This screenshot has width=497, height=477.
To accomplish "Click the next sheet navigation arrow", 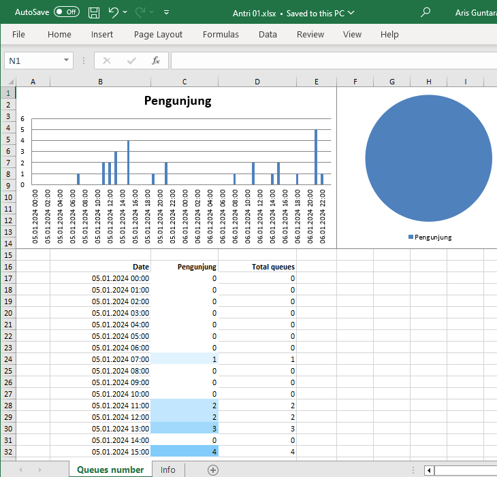I will click(39, 470).
